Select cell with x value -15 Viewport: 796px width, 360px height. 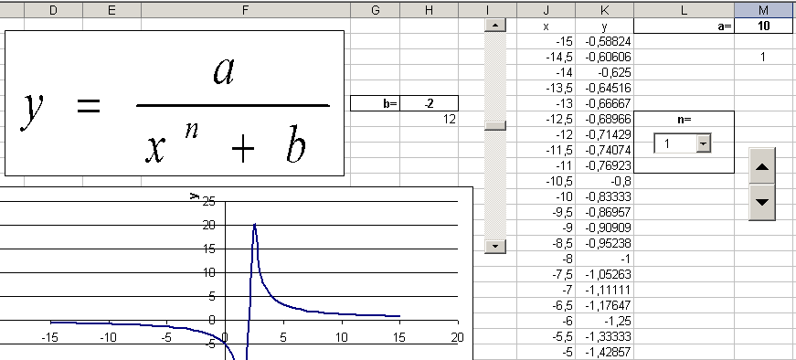tap(546, 42)
